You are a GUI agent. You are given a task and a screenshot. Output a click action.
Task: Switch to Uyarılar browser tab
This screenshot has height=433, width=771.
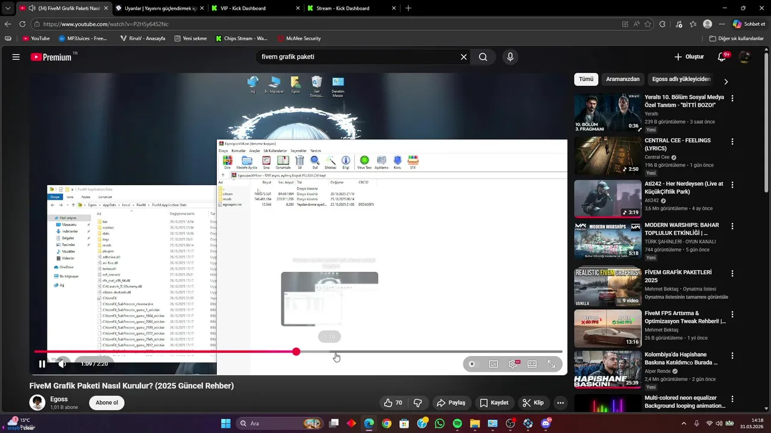pos(160,8)
